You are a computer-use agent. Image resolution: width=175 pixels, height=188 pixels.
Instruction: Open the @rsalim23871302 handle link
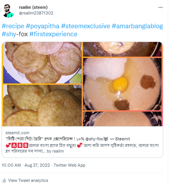pyautogui.click(x=36, y=13)
